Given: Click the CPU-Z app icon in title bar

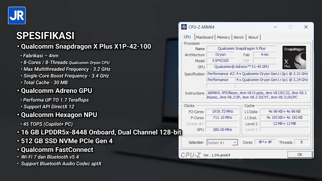Looking at the screenshot, I should (184, 27).
